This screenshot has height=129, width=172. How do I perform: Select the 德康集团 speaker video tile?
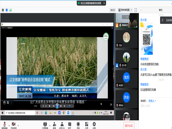(x=126, y=20)
